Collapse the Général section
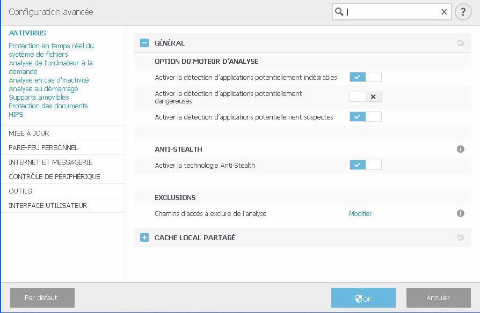Image resolution: width=480 pixels, height=313 pixels. [x=144, y=43]
